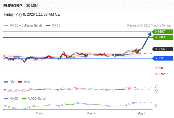Viewport: 174px width, 118px height.
Task: Click the red 9MA legend swatch
Action: [x=20, y=82]
